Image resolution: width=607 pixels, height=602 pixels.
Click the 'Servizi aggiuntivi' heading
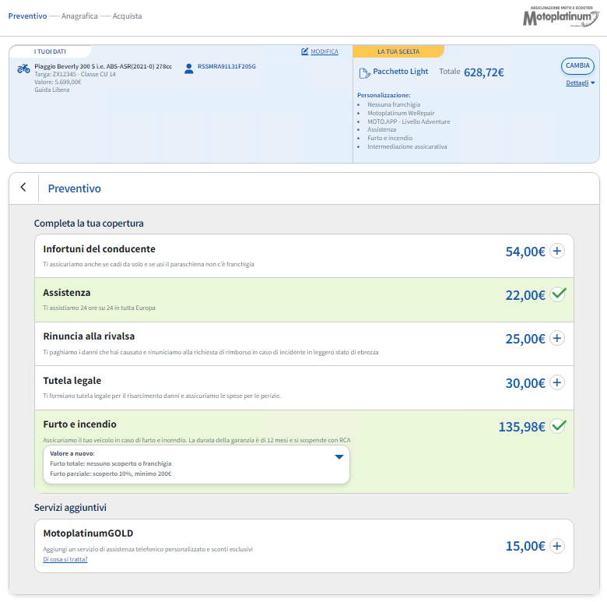coord(70,508)
